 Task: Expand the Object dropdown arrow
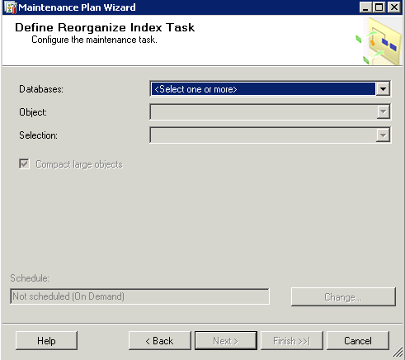click(383, 112)
